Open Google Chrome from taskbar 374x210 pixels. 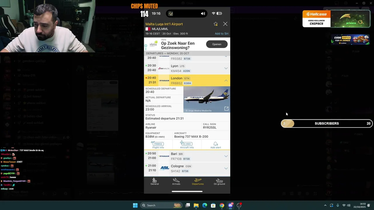222,205
